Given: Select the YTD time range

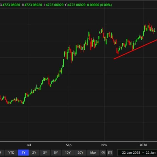Looking at the screenshot, I should [11, 153].
